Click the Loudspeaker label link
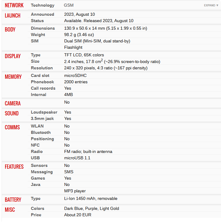The image size is (221, 222). click(x=44, y=112)
